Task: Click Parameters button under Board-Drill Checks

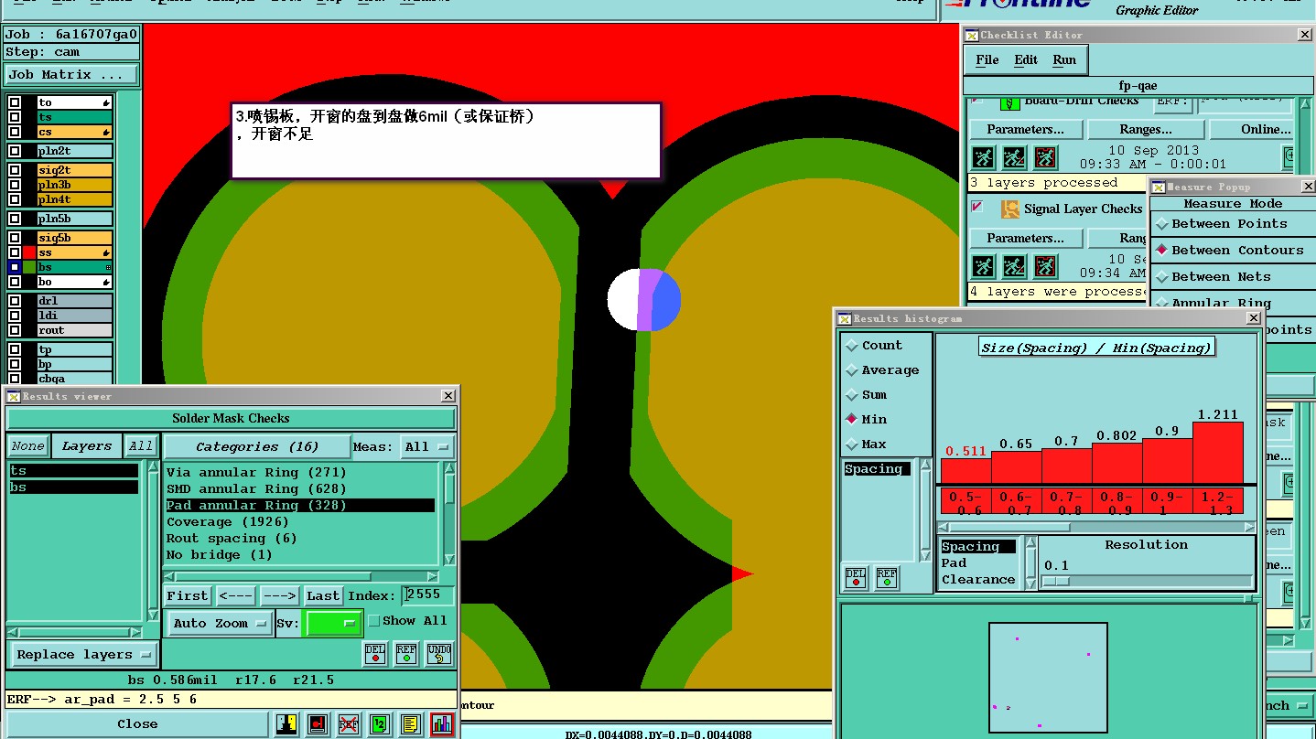Action: pyautogui.click(x=1025, y=130)
